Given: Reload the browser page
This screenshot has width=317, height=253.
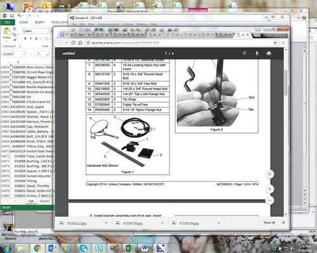Looking at the screenshot, I should [x=73, y=43].
